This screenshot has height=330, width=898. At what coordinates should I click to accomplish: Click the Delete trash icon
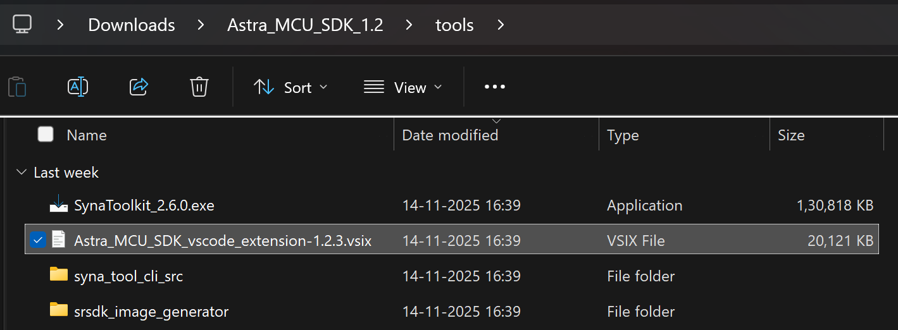click(199, 87)
